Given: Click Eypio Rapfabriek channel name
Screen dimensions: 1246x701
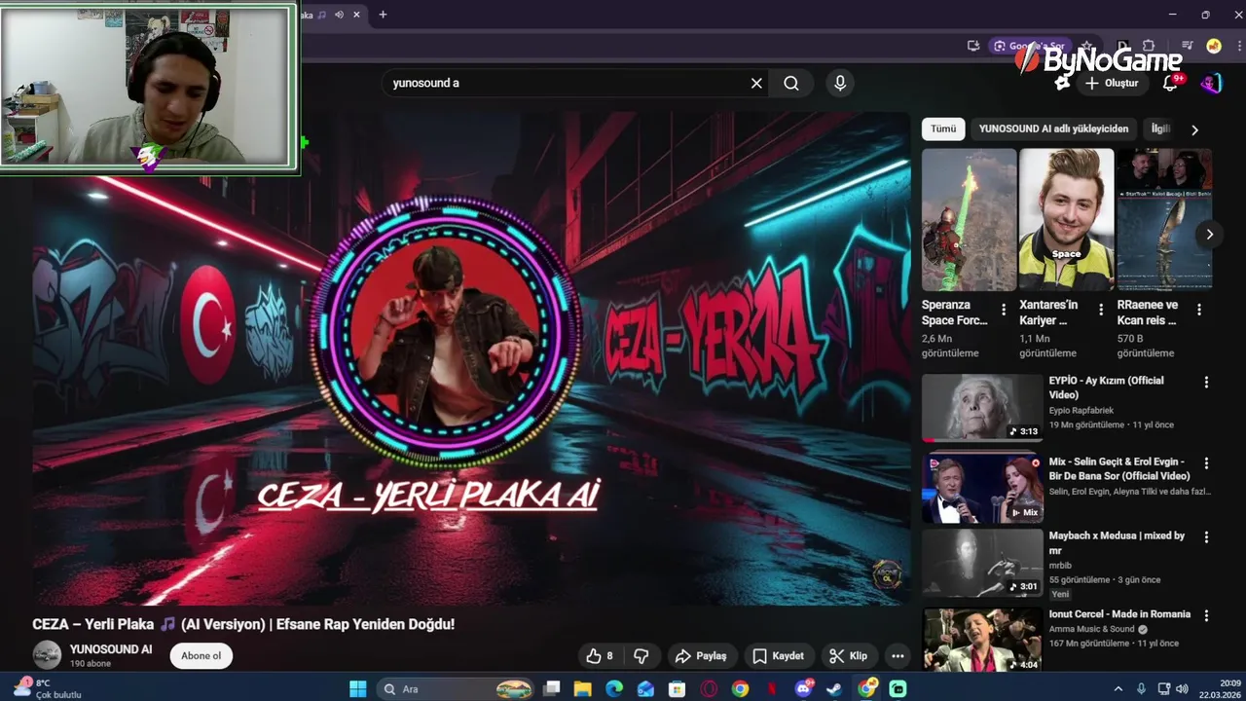Looking at the screenshot, I should click(x=1081, y=411).
